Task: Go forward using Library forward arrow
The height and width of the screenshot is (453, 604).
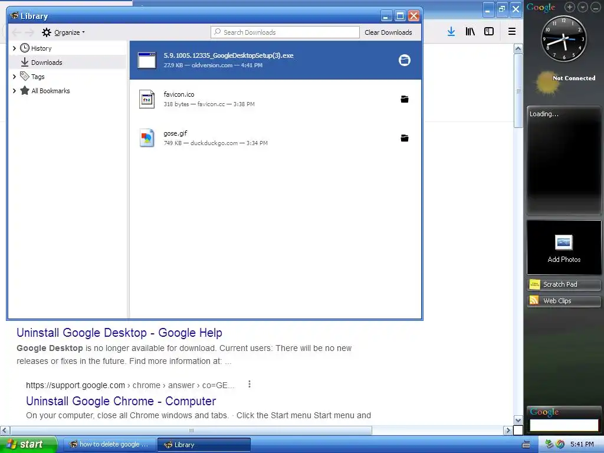Action: tap(29, 32)
